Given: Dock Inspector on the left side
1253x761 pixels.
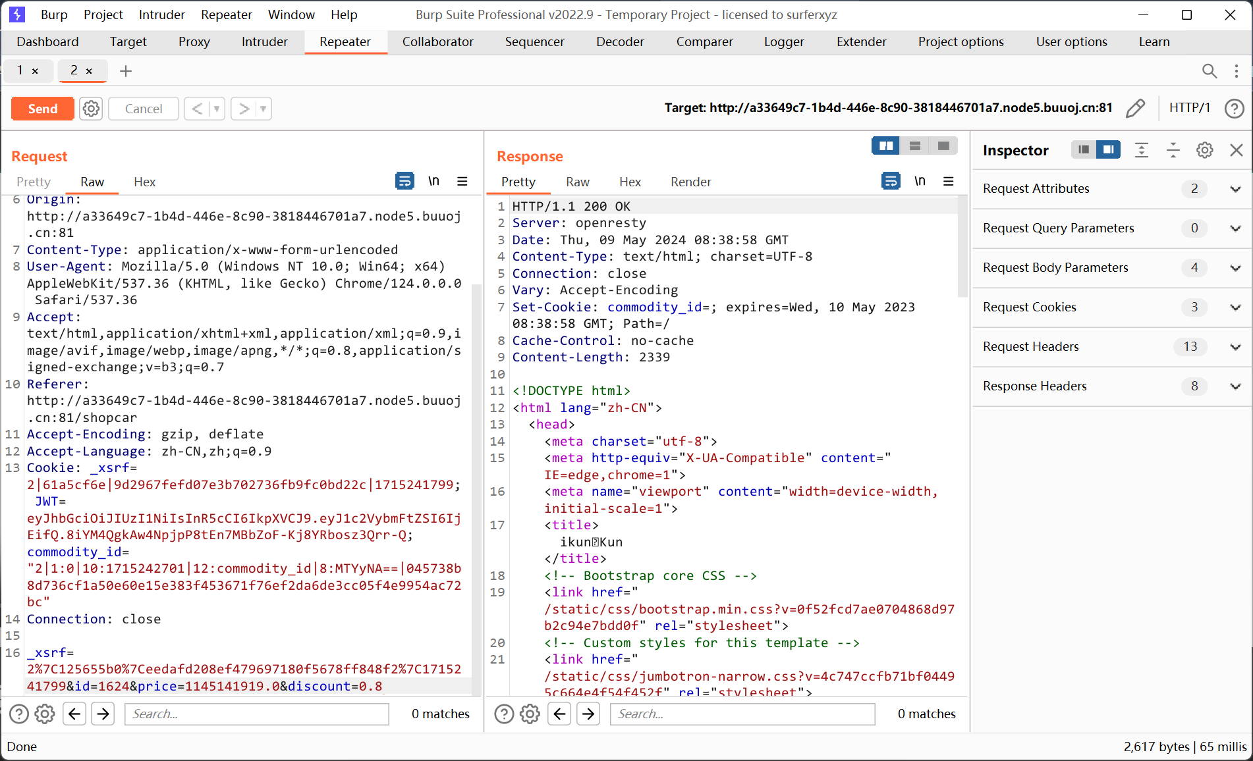Looking at the screenshot, I should click(1084, 150).
